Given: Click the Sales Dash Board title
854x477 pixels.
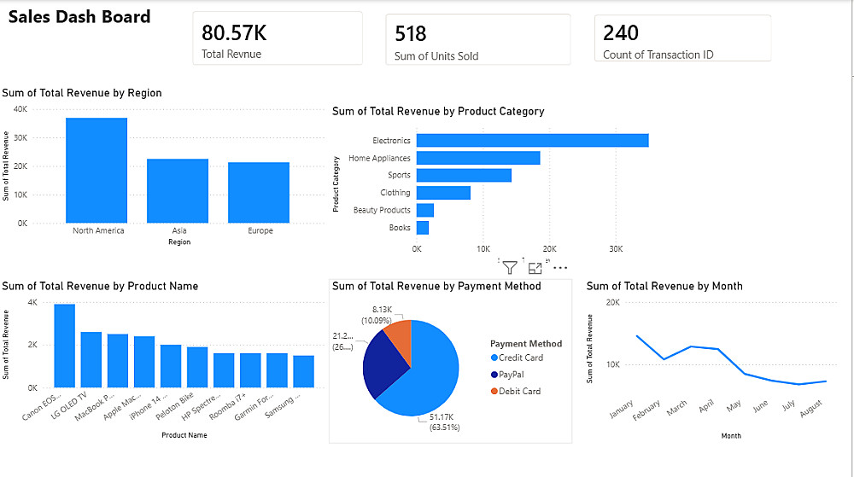Looking at the screenshot, I should pyautogui.click(x=79, y=17).
